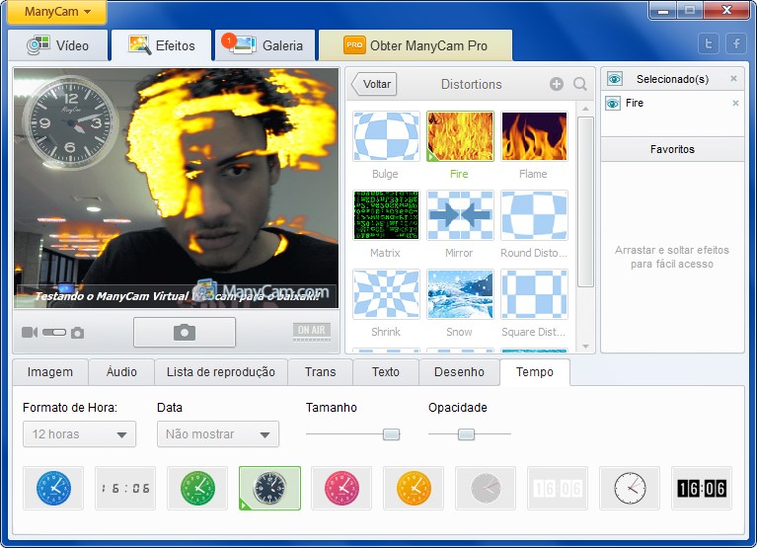Go back with the Voltar button

coord(374,84)
